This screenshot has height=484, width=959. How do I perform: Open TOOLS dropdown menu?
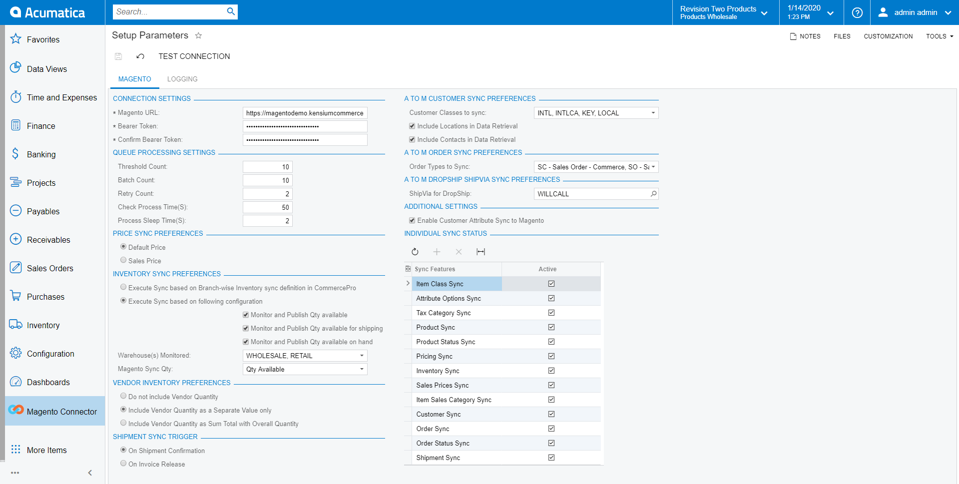(940, 36)
